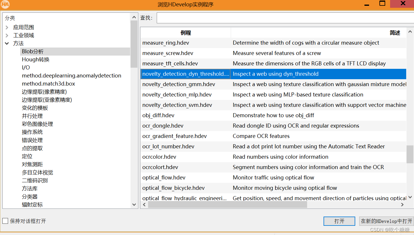Select 分类器 category
414x235 pixels.
pyautogui.click(x=30, y=197)
